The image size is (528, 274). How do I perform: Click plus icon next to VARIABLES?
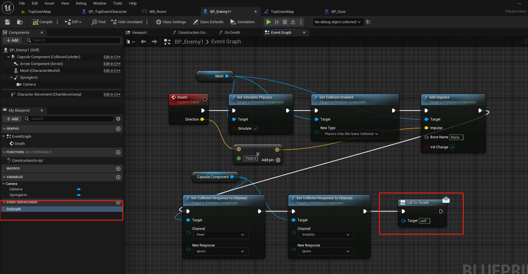pyautogui.click(x=118, y=177)
